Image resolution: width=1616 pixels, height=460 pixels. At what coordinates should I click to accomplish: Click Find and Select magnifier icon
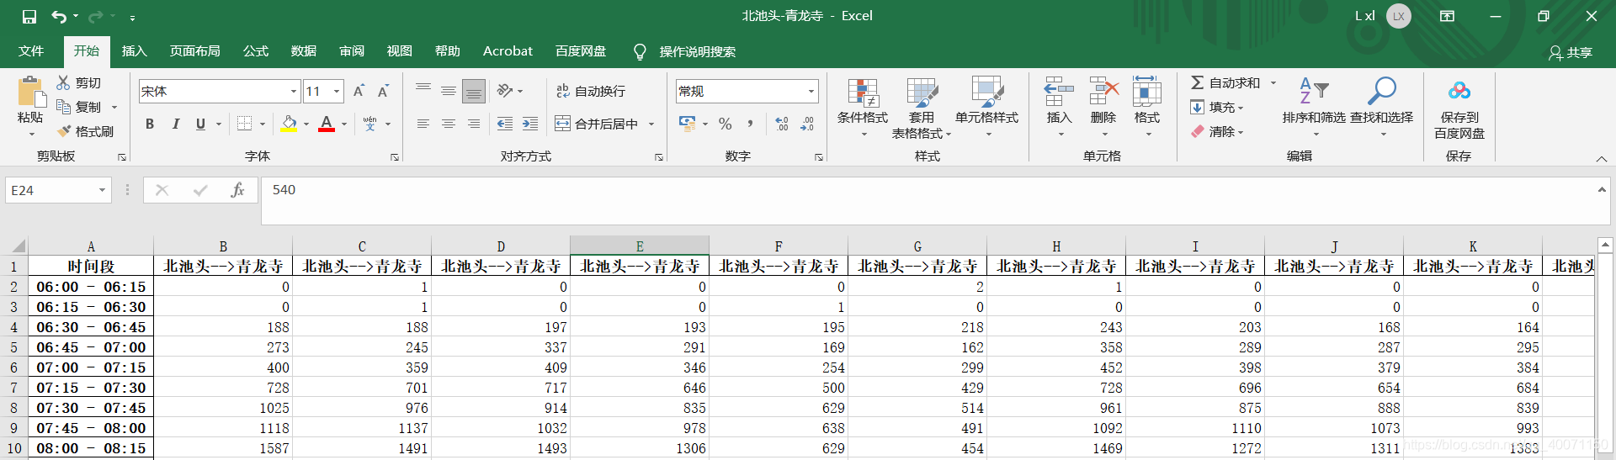1381,91
